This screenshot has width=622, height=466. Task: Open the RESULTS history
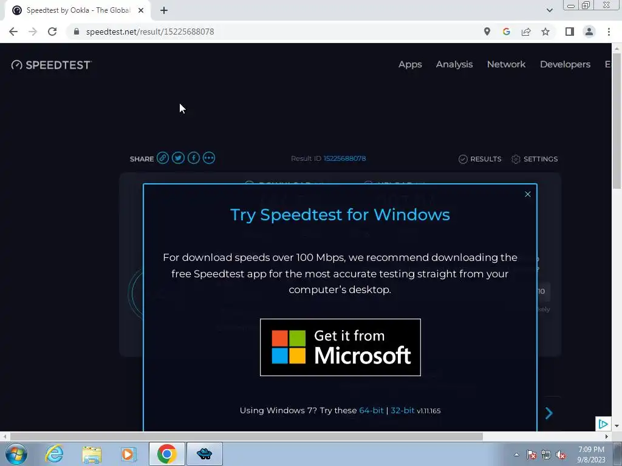pyautogui.click(x=480, y=159)
